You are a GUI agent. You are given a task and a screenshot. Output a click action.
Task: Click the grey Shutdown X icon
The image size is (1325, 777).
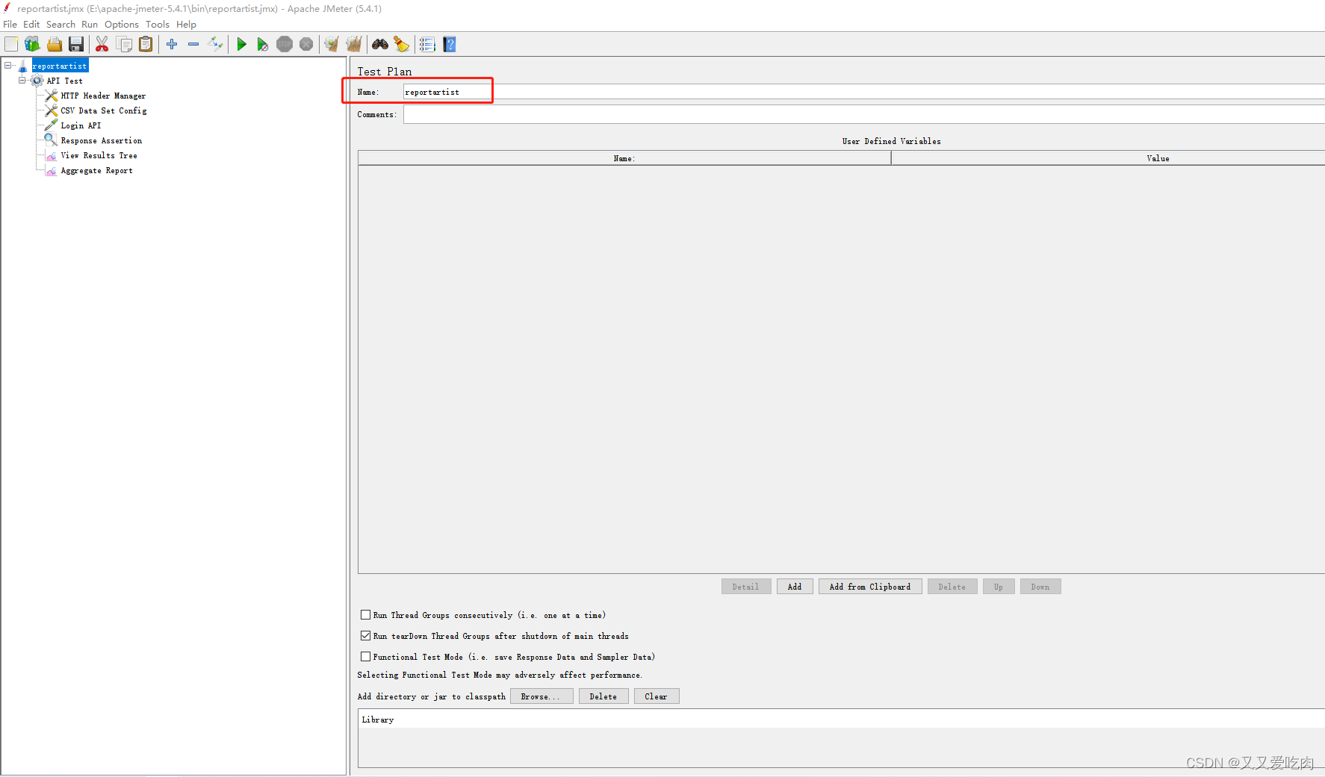[306, 44]
